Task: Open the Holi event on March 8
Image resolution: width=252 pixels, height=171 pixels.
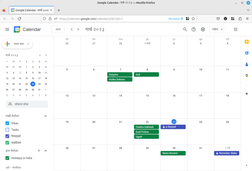Action: pos(146,74)
